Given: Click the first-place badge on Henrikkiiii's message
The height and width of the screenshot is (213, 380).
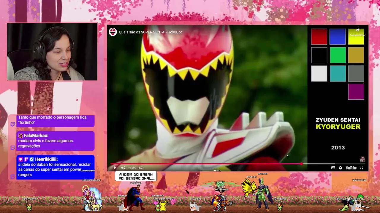Looking at the screenshot, I should (x=26, y=159).
